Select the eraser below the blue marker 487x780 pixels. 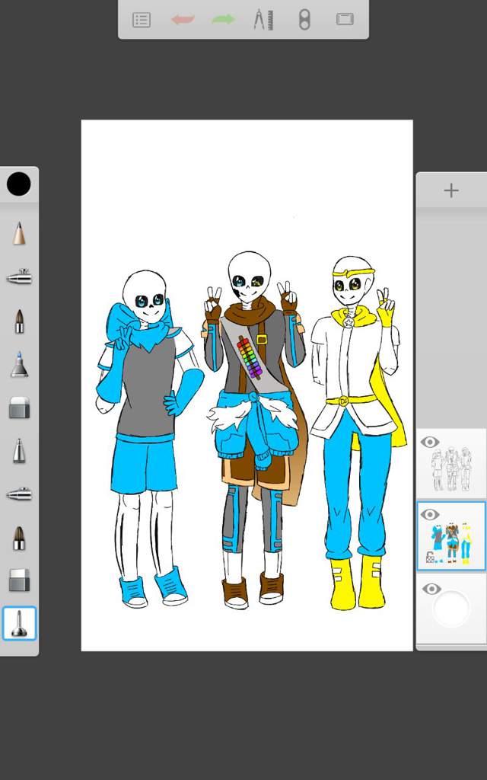19,408
